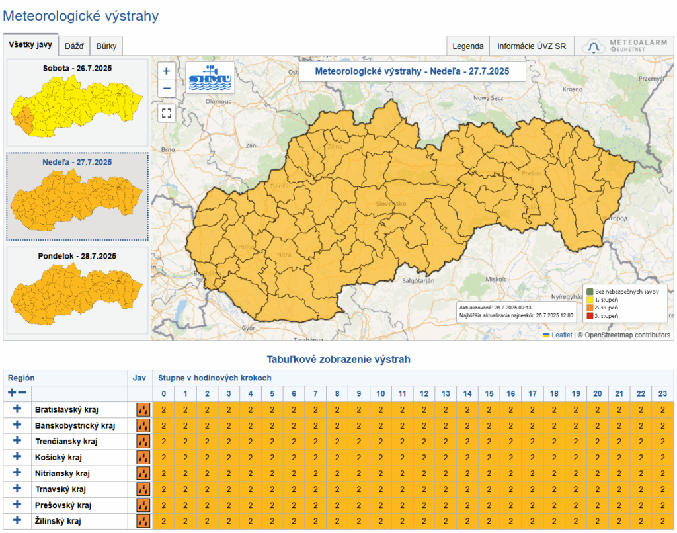Open Informácie ÚVZ SR
The width and height of the screenshot is (677, 533).
coord(532,46)
